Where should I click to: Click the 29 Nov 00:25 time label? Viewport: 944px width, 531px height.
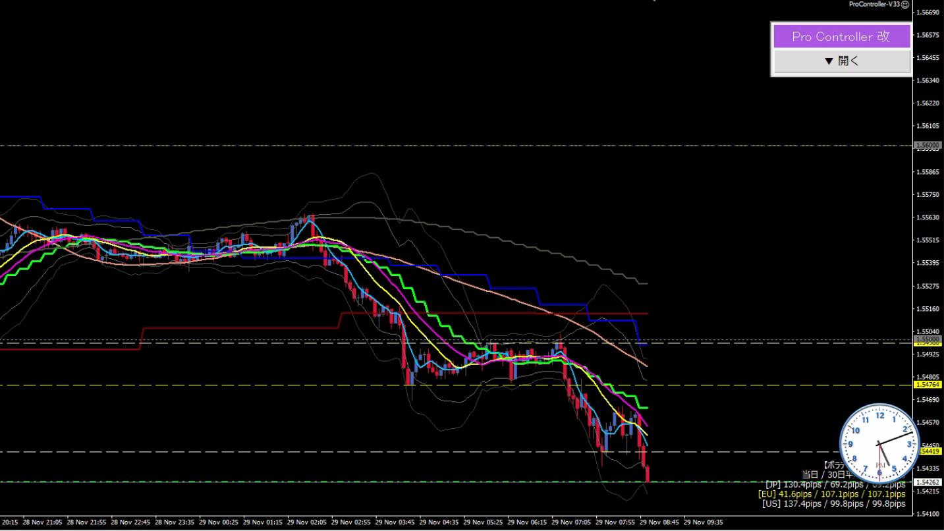[218, 522]
